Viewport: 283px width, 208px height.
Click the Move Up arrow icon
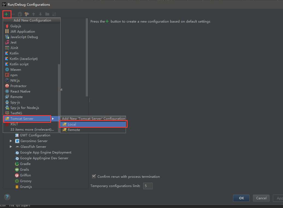(x=34, y=14)
